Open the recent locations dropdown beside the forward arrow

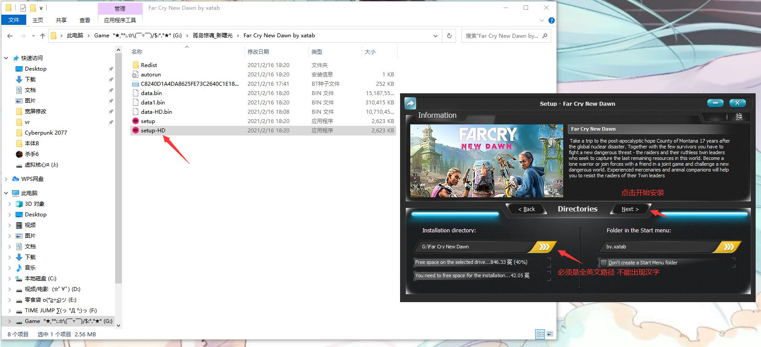pyautogui.click(x=33, y=36)
